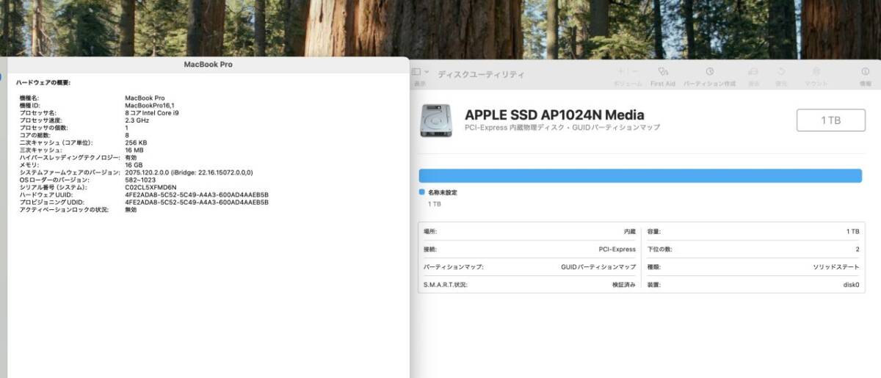
Task: Click the ハードウェアの概要 heading
Action: point(43,83)
